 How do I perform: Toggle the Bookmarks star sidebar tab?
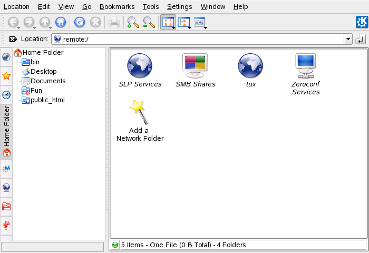point(6,76)
